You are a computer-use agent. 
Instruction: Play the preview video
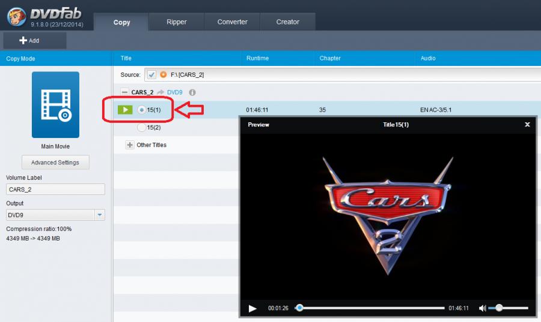pos(252,308)
